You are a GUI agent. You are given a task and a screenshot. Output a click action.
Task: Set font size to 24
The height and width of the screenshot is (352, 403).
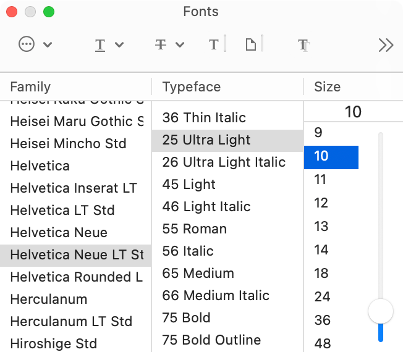coord(331,297)
